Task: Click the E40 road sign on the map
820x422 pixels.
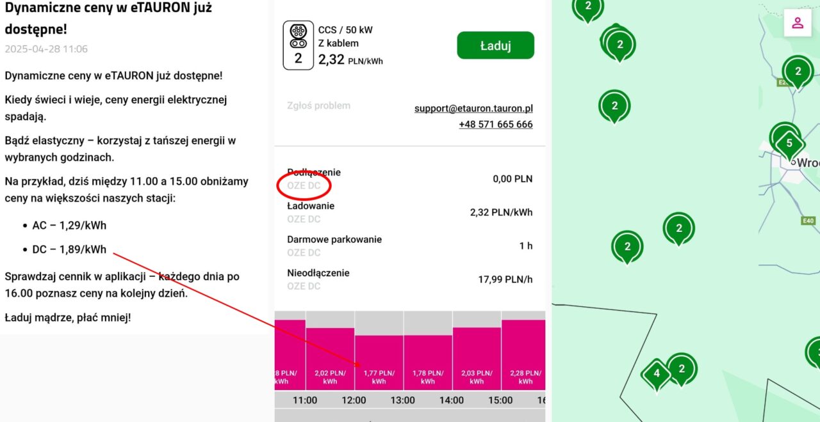Action: pyautogui.click(x=808, y=221)
